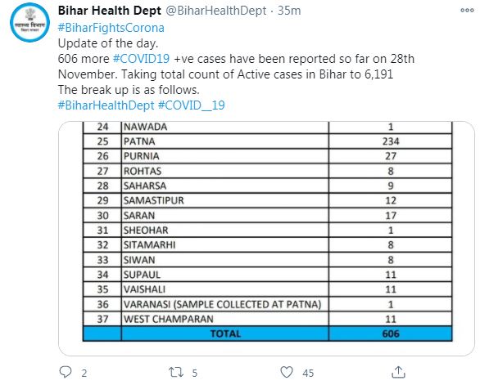
Task: Click the like count 45
Action: pyautogui.click(x=308, y=373)
